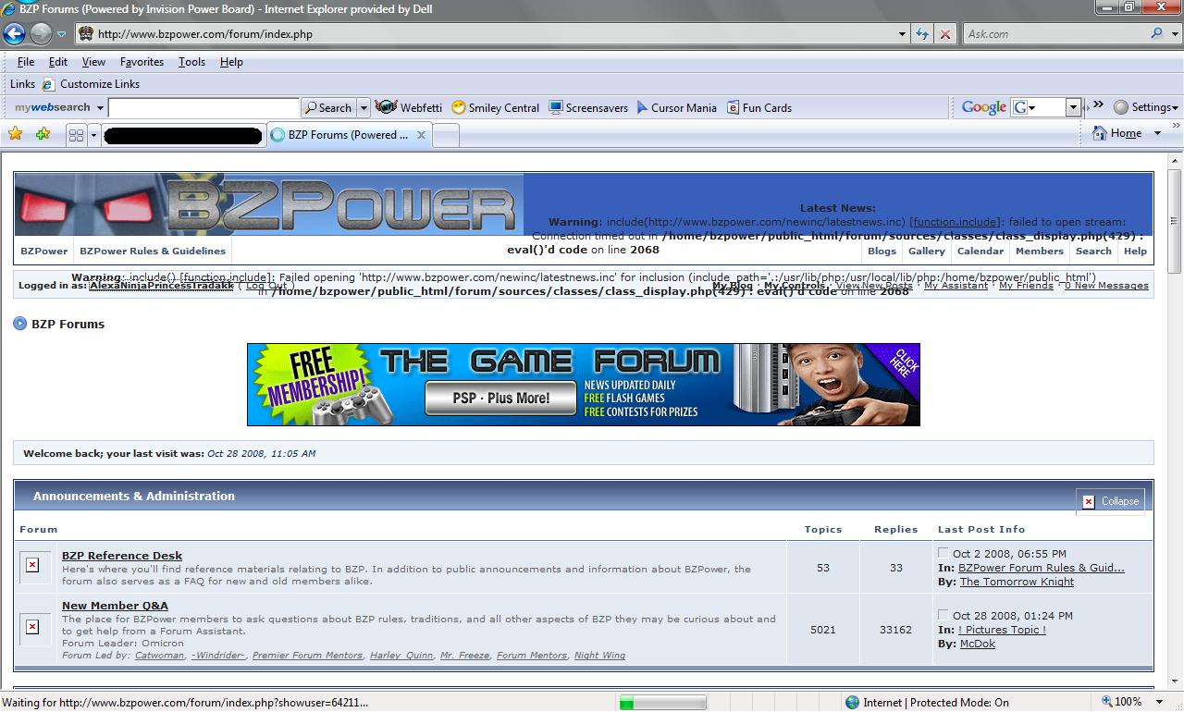Open the Calendar link
The width and height of the screenshot is (1184, 712).
[x=980, y=251]
